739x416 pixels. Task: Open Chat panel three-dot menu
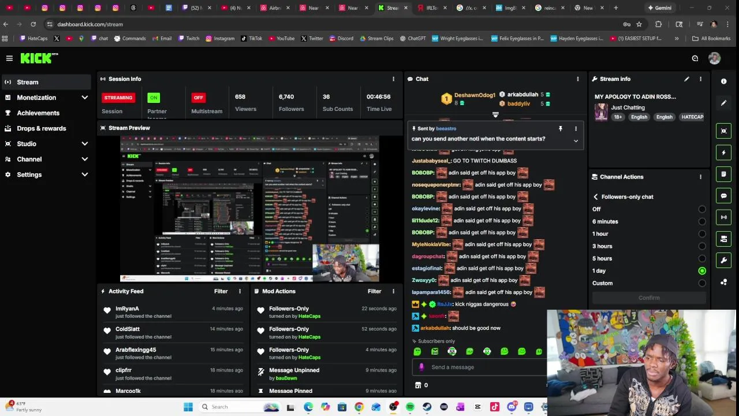coord(577,79)
